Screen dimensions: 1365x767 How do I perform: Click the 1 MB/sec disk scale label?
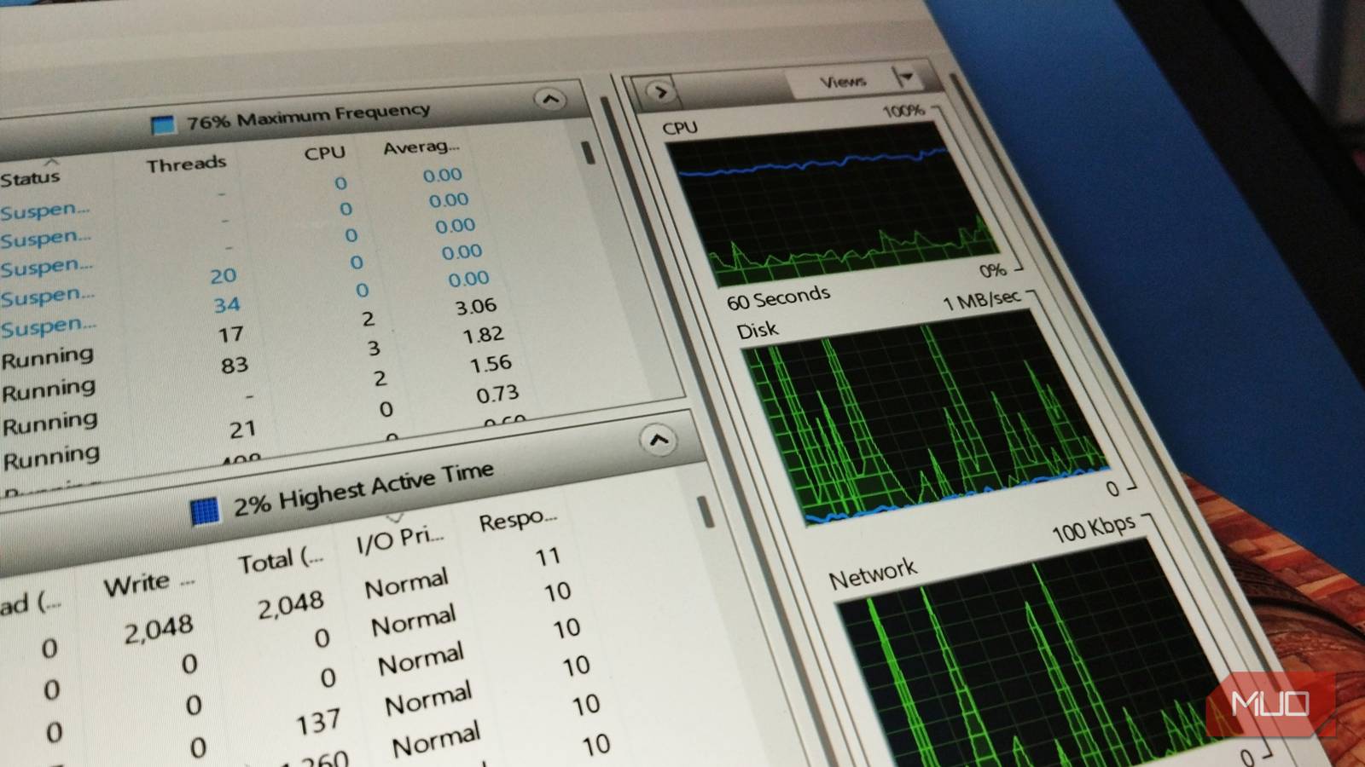tap(981, 301)
